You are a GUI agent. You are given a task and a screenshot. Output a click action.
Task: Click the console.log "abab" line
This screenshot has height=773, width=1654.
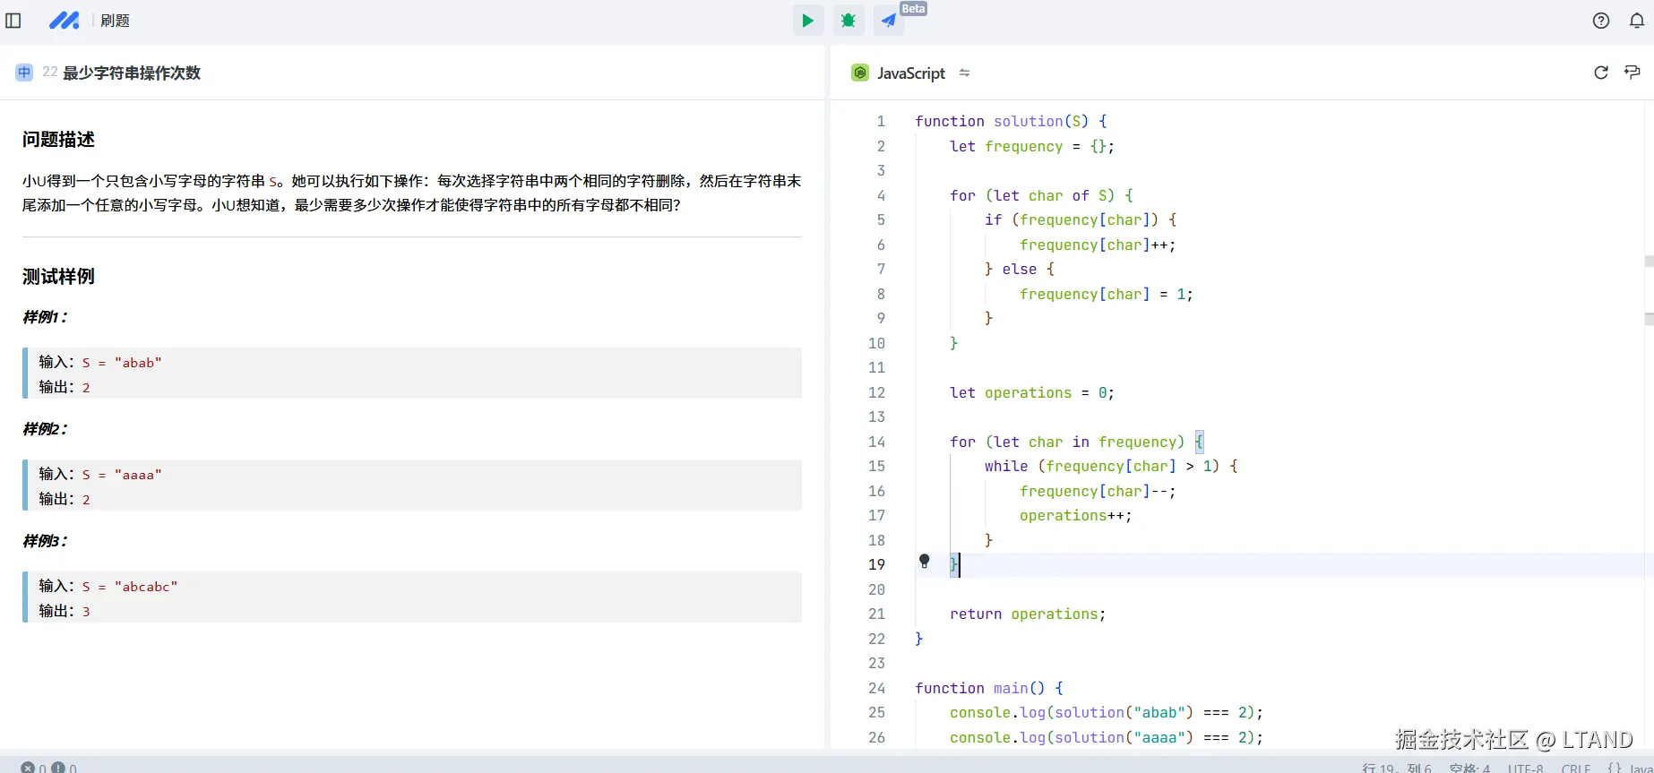click(1107, 712)
